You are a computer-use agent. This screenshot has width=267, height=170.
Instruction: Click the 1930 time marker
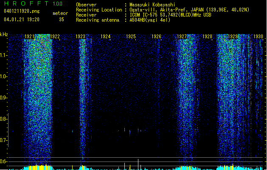(x=258, y=37)
